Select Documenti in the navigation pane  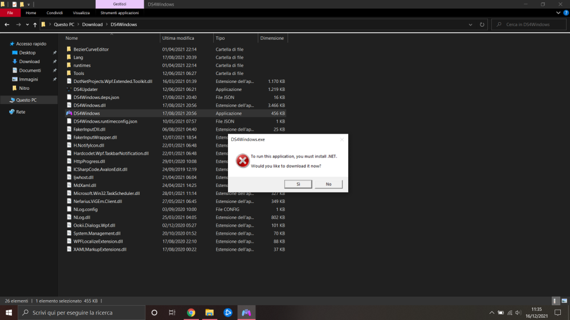(30, 70)
